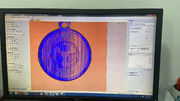Screen dimensions: 180x101
Task: Select the Draw Polygon tool
Action: click(x=14, y=39)
